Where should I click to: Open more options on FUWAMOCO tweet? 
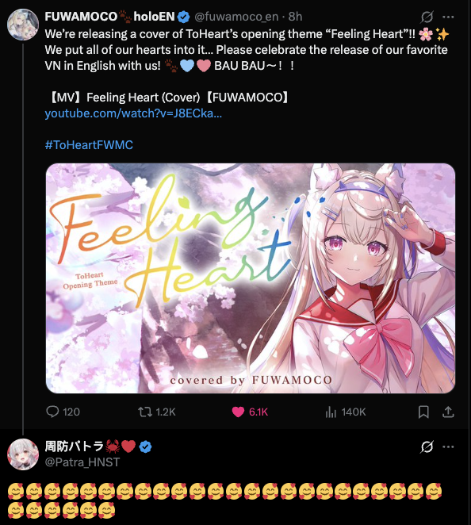tap(448, 17)
